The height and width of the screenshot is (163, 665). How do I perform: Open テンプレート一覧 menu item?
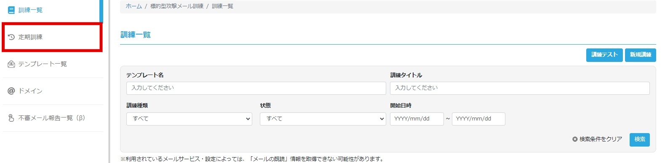coord(52,64)
